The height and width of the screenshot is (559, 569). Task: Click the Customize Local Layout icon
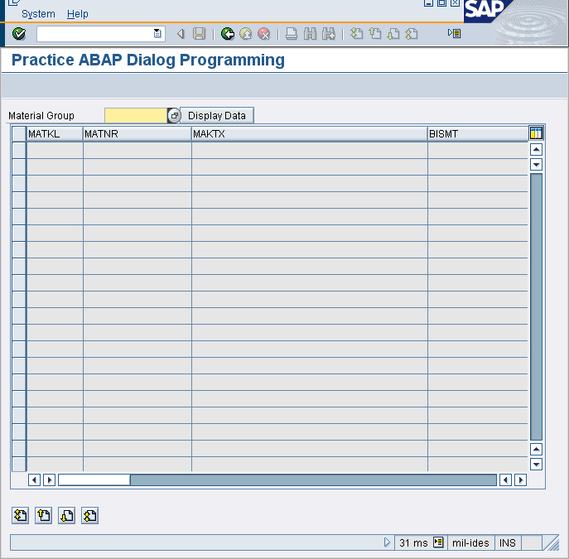(x=454, y=34)
